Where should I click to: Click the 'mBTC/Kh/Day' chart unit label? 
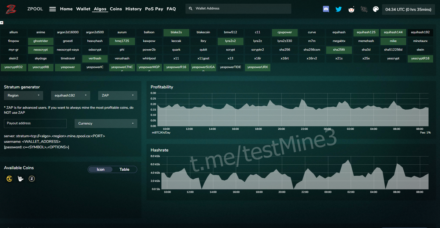[x=161, y=133]
